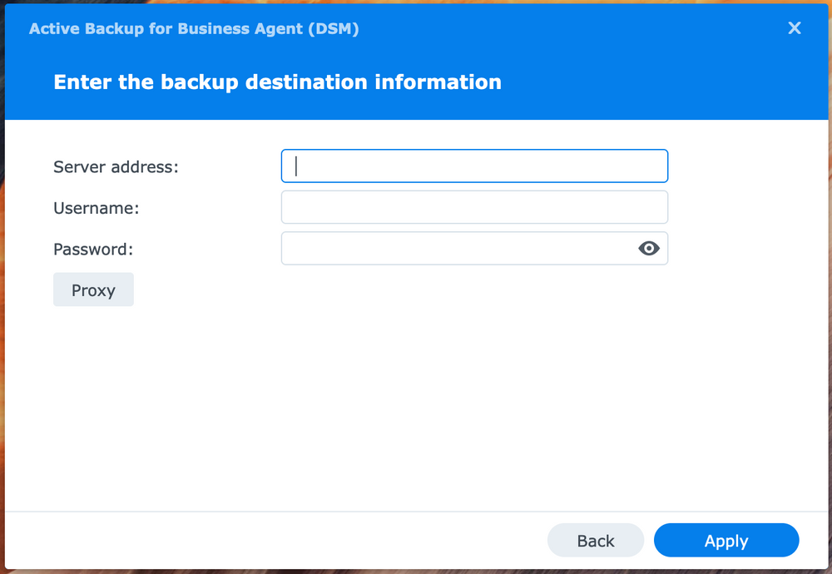832x574 pixels.
Task: Close the Active Backup agent dialog
Action: pyautogui.click(x=795, y=27)
